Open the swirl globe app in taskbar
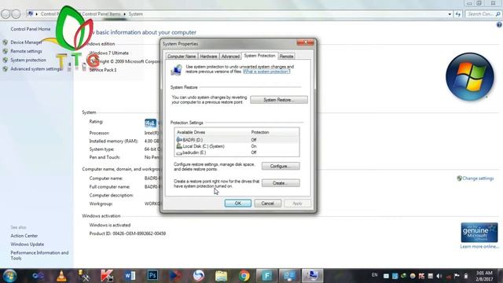Image resolution: width=503 pixels, height=283 pixels. [x=198, y=276]
